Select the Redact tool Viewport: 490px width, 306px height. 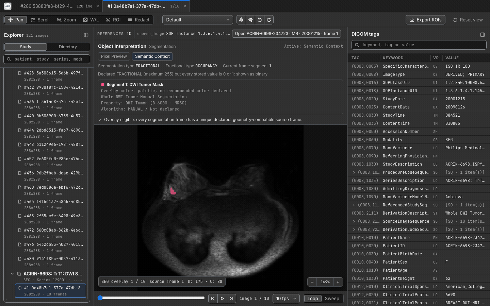point(138,20)
